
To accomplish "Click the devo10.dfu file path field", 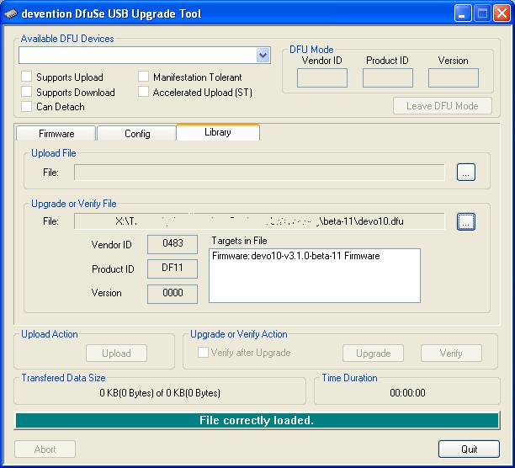I will coord(259,221).
